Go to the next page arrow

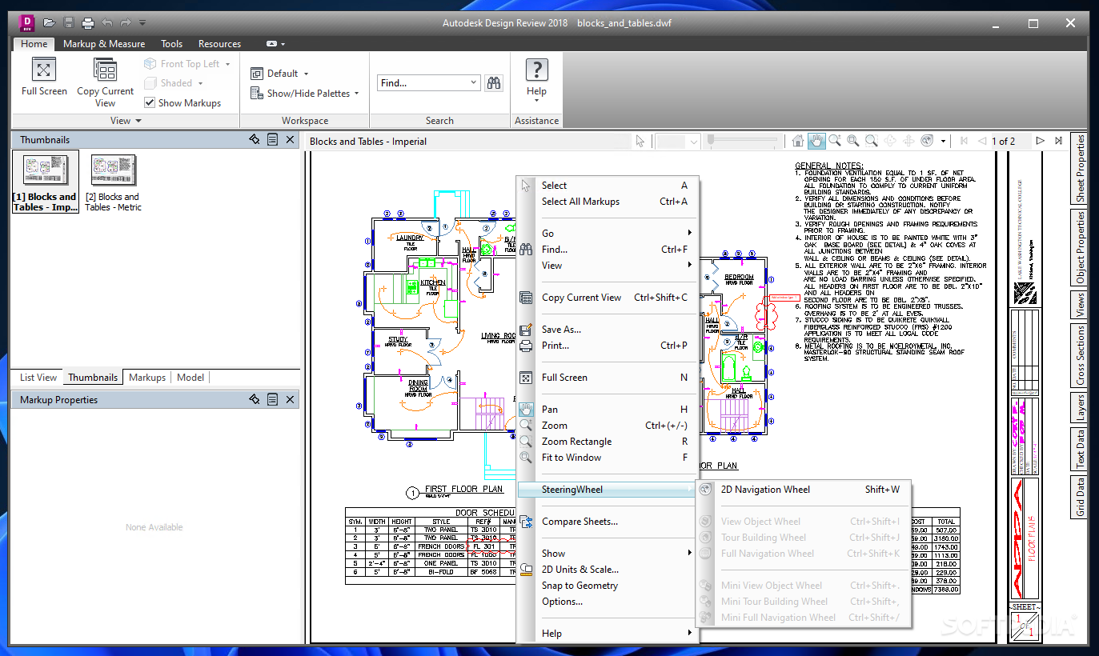point(1041,141)
